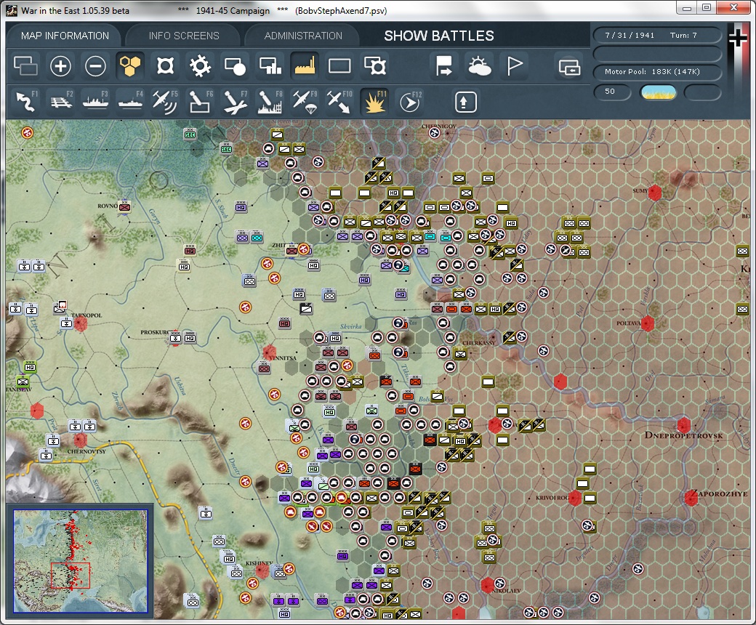This screenshot has height=625, width=756.
Task: Click the F12 end-turn arrow icon
Action: tap(410, 102)
